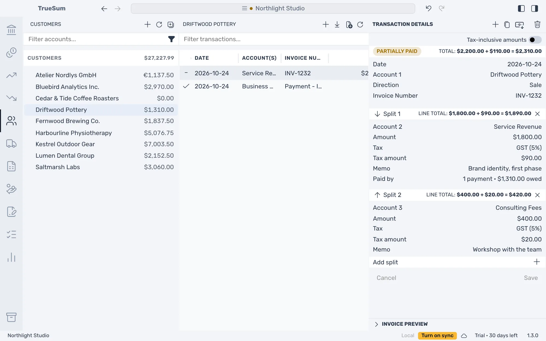Remove Split 1 with its X
Screen dimensions: 546x341
tap(538, 114)
